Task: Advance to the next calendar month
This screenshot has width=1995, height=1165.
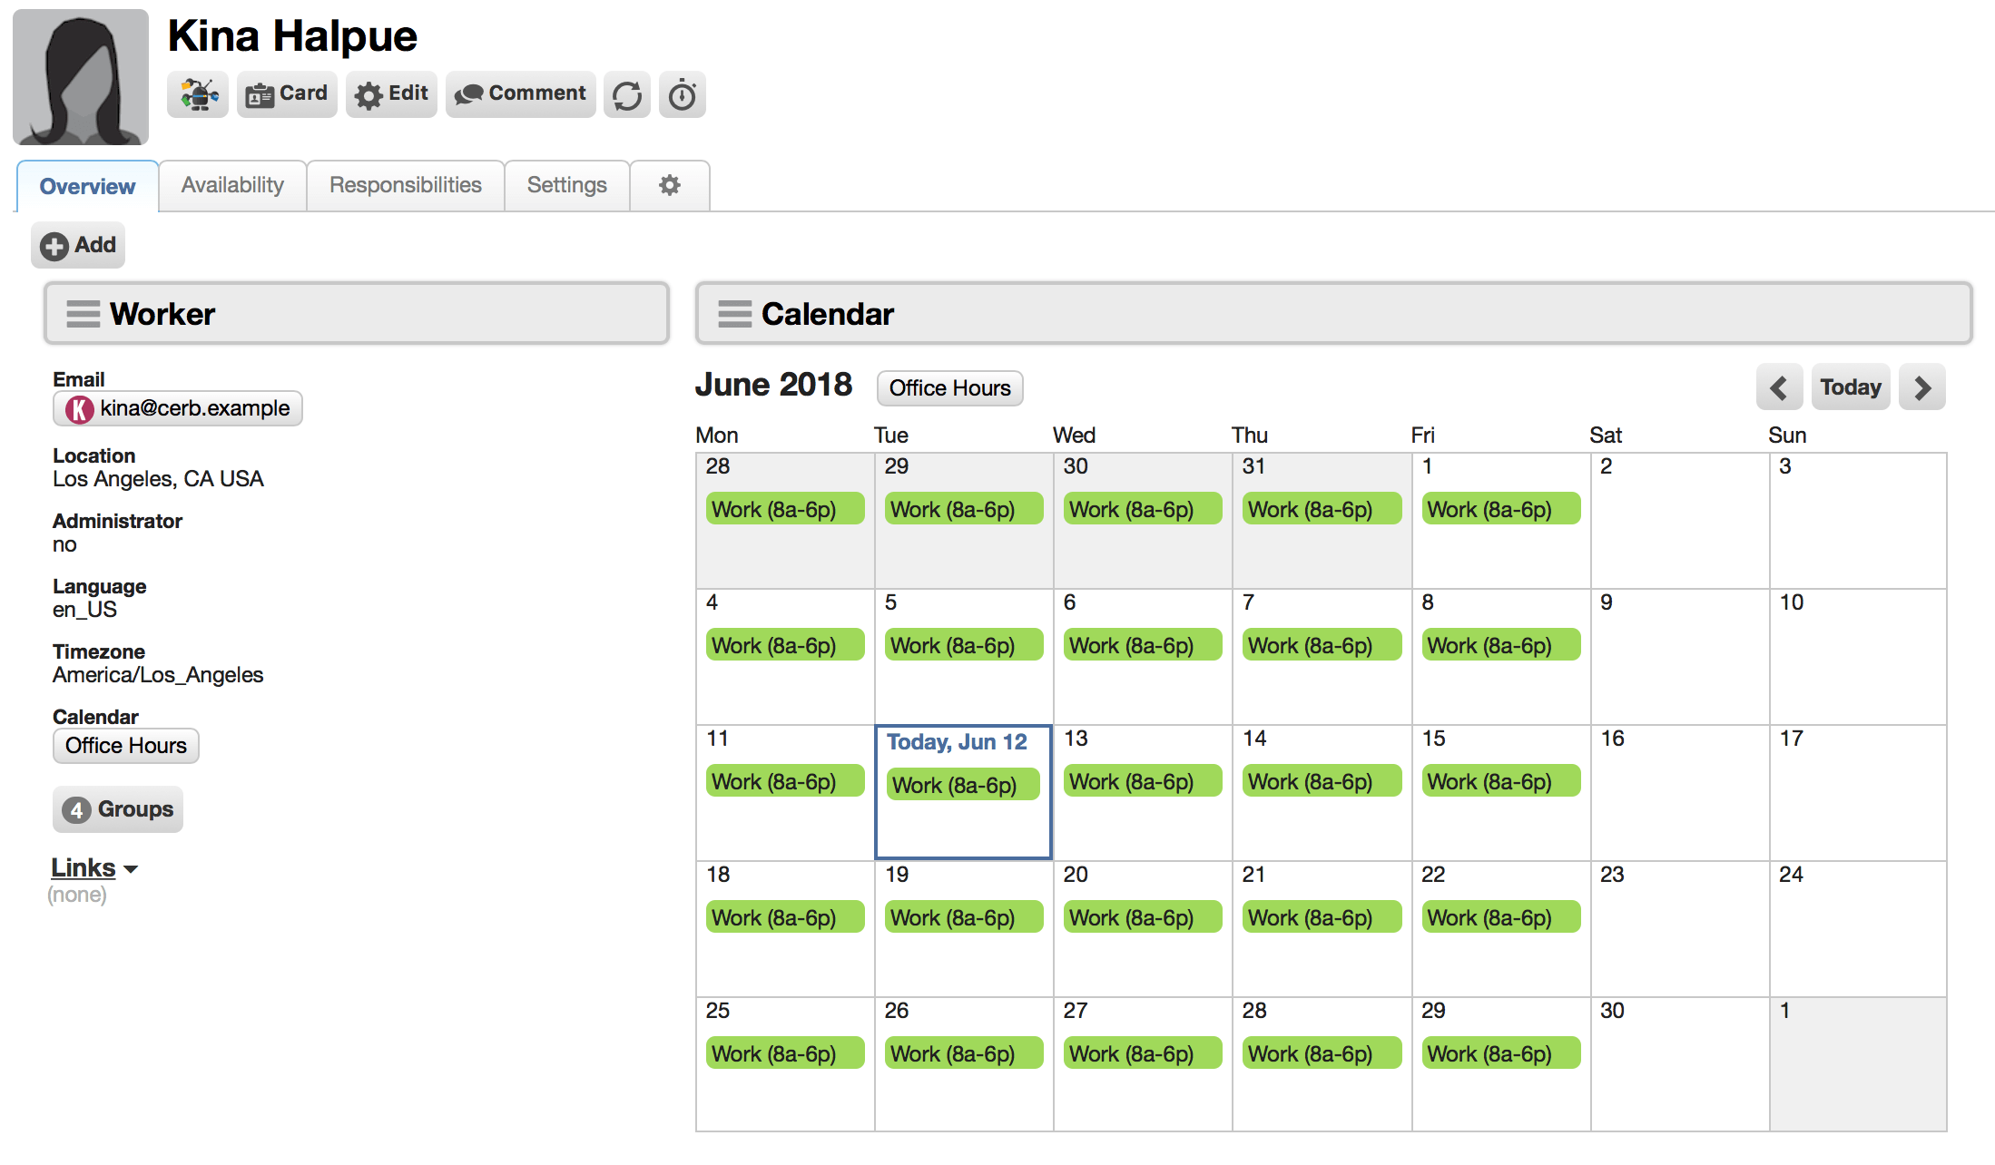Action: 1922,387
